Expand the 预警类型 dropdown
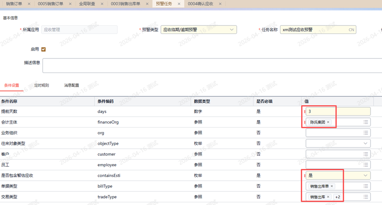The height and width of the screenshot is (205, 382). click(x=231, y=30)
